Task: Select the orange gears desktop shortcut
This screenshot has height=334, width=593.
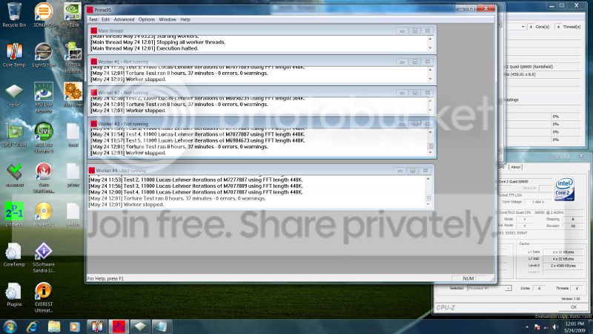Action: click(73, 95)
